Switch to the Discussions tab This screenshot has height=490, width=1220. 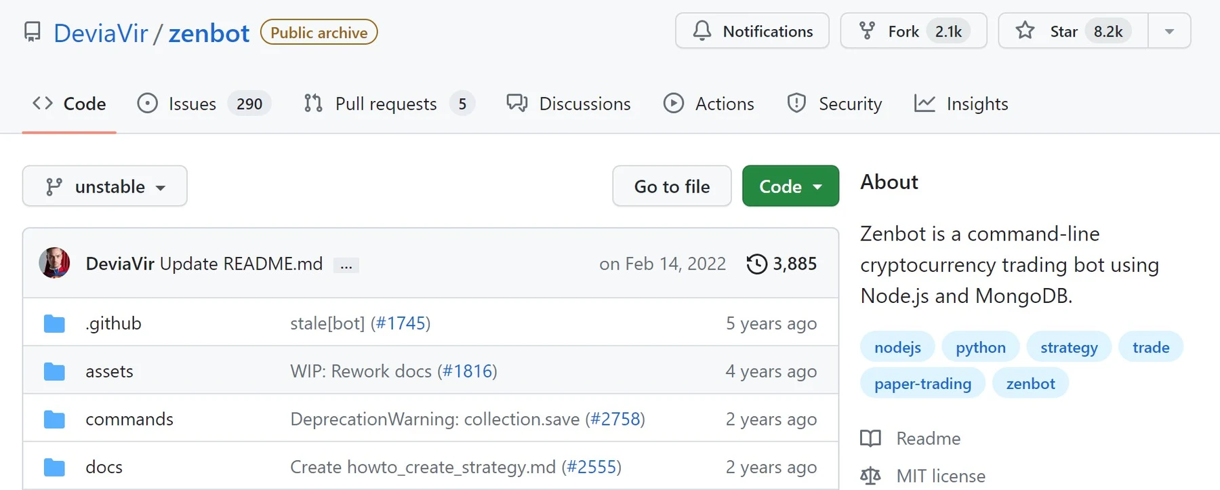tap(569, 104)
